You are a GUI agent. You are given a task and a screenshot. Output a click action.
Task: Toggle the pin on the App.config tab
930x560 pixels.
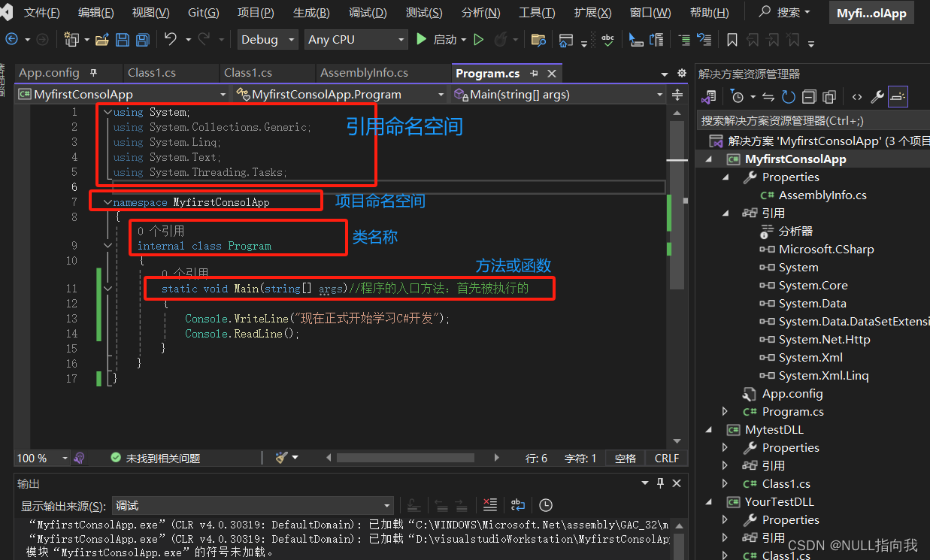click(94, 73)
